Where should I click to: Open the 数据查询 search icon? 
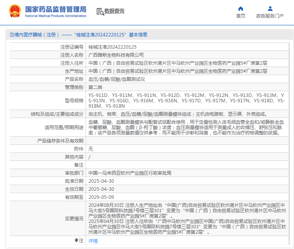pos(100,11)
